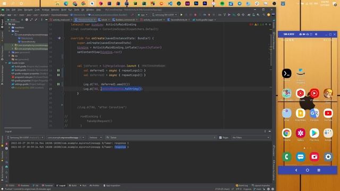Viewport: 340px width, 191px height.
Task: Open YouTube app on the phone screen
Action: coord(328,113)
